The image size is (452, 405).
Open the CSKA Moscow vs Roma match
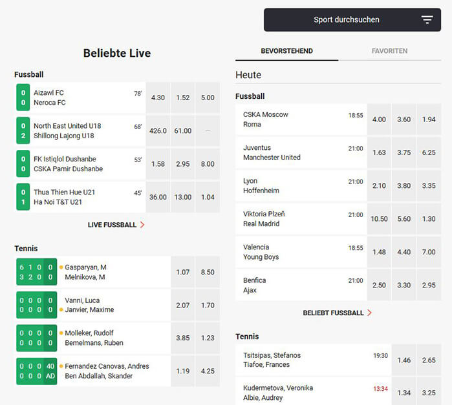301,119
